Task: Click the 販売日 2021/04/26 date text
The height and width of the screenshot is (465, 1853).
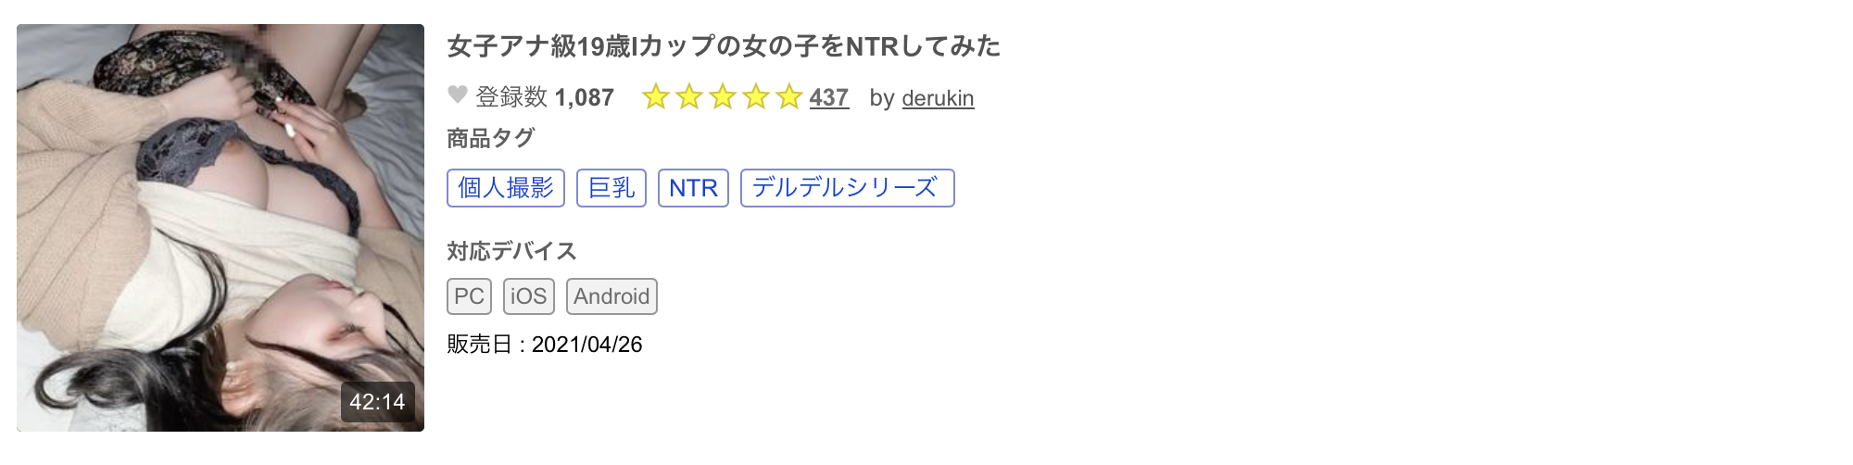Action: pyautogui.click(x=545, y=345)
